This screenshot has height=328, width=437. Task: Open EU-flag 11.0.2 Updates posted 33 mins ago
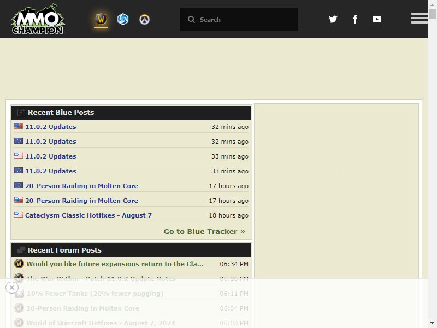(x=51, y=171)
